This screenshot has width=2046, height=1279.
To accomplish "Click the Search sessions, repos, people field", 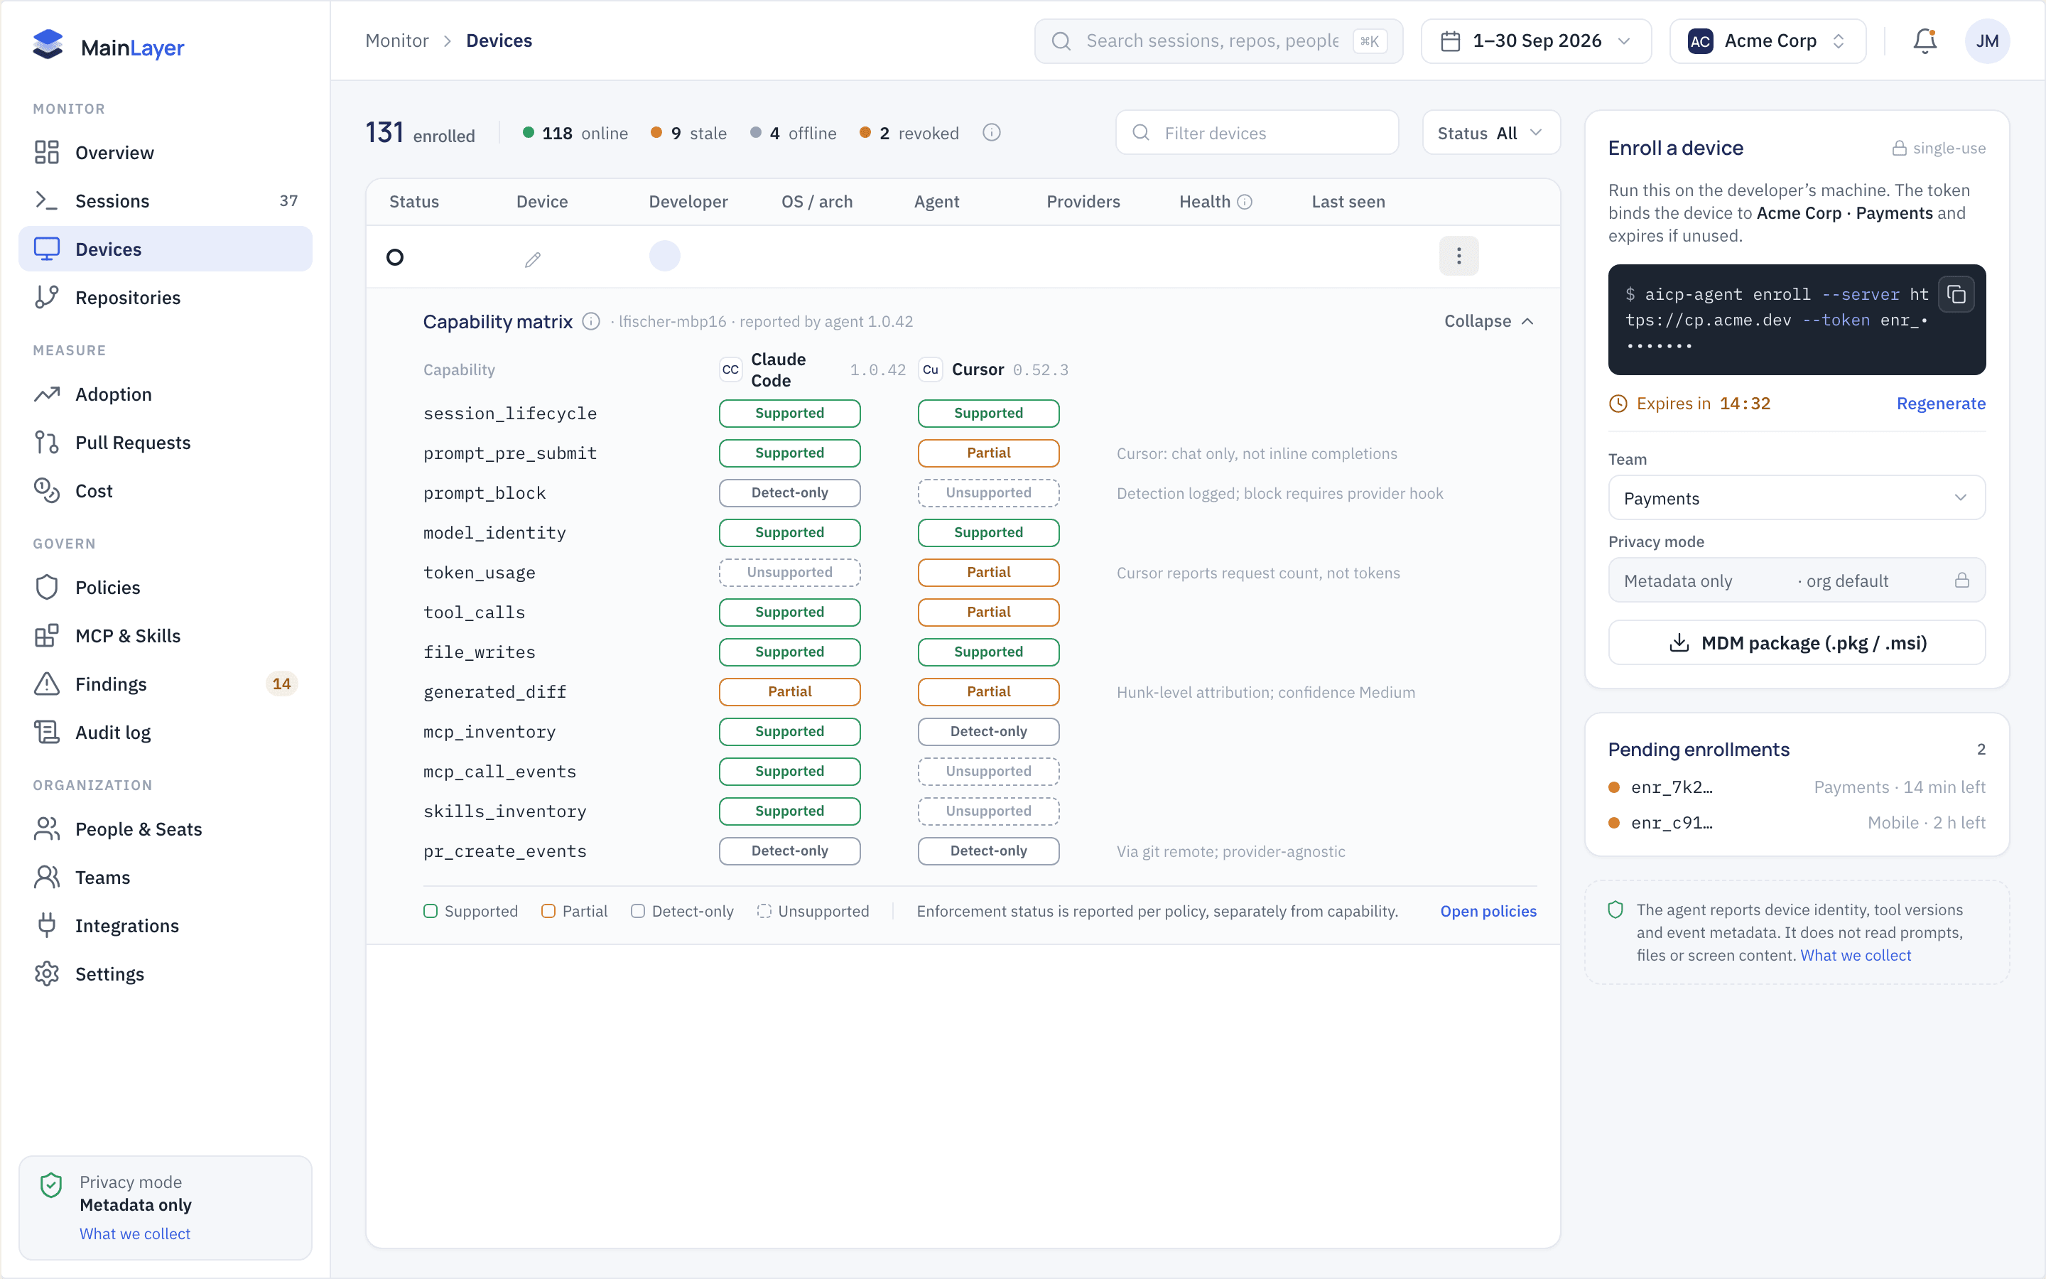I will pos(1218,41).
